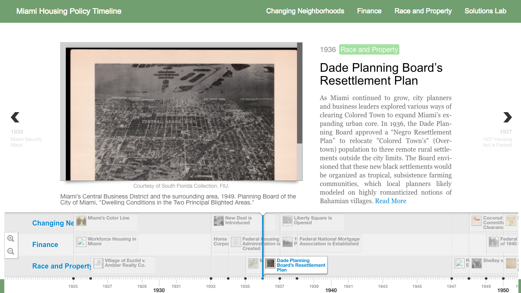
Task: Click the 1940 year label on axis
Action: click(331, 290)
